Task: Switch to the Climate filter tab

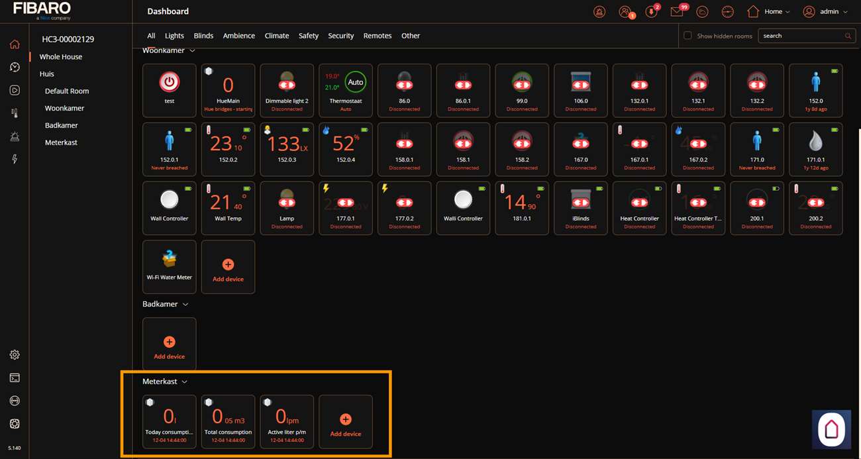Action: point(276,36)
